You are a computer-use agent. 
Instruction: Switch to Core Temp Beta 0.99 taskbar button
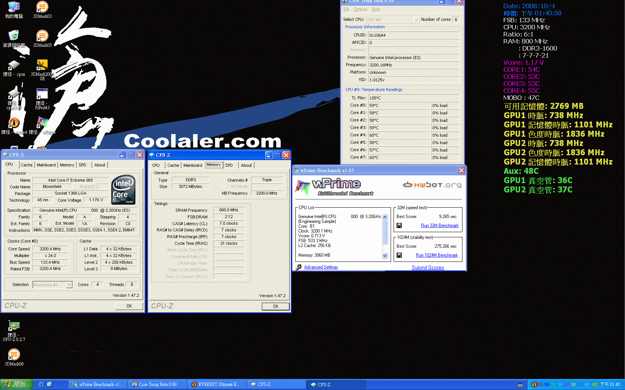point(158,384)
